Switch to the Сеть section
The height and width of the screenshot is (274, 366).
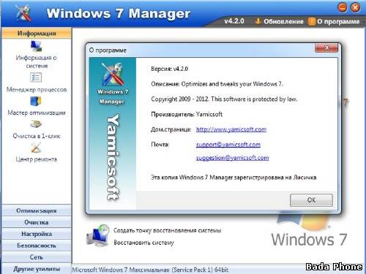pyautogui.click(x=37, y=257)
